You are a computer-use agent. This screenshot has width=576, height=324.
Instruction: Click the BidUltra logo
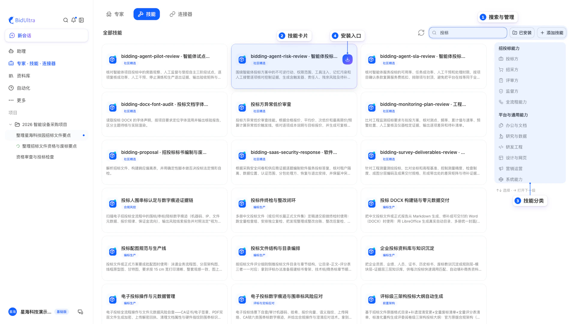point(22,20)
